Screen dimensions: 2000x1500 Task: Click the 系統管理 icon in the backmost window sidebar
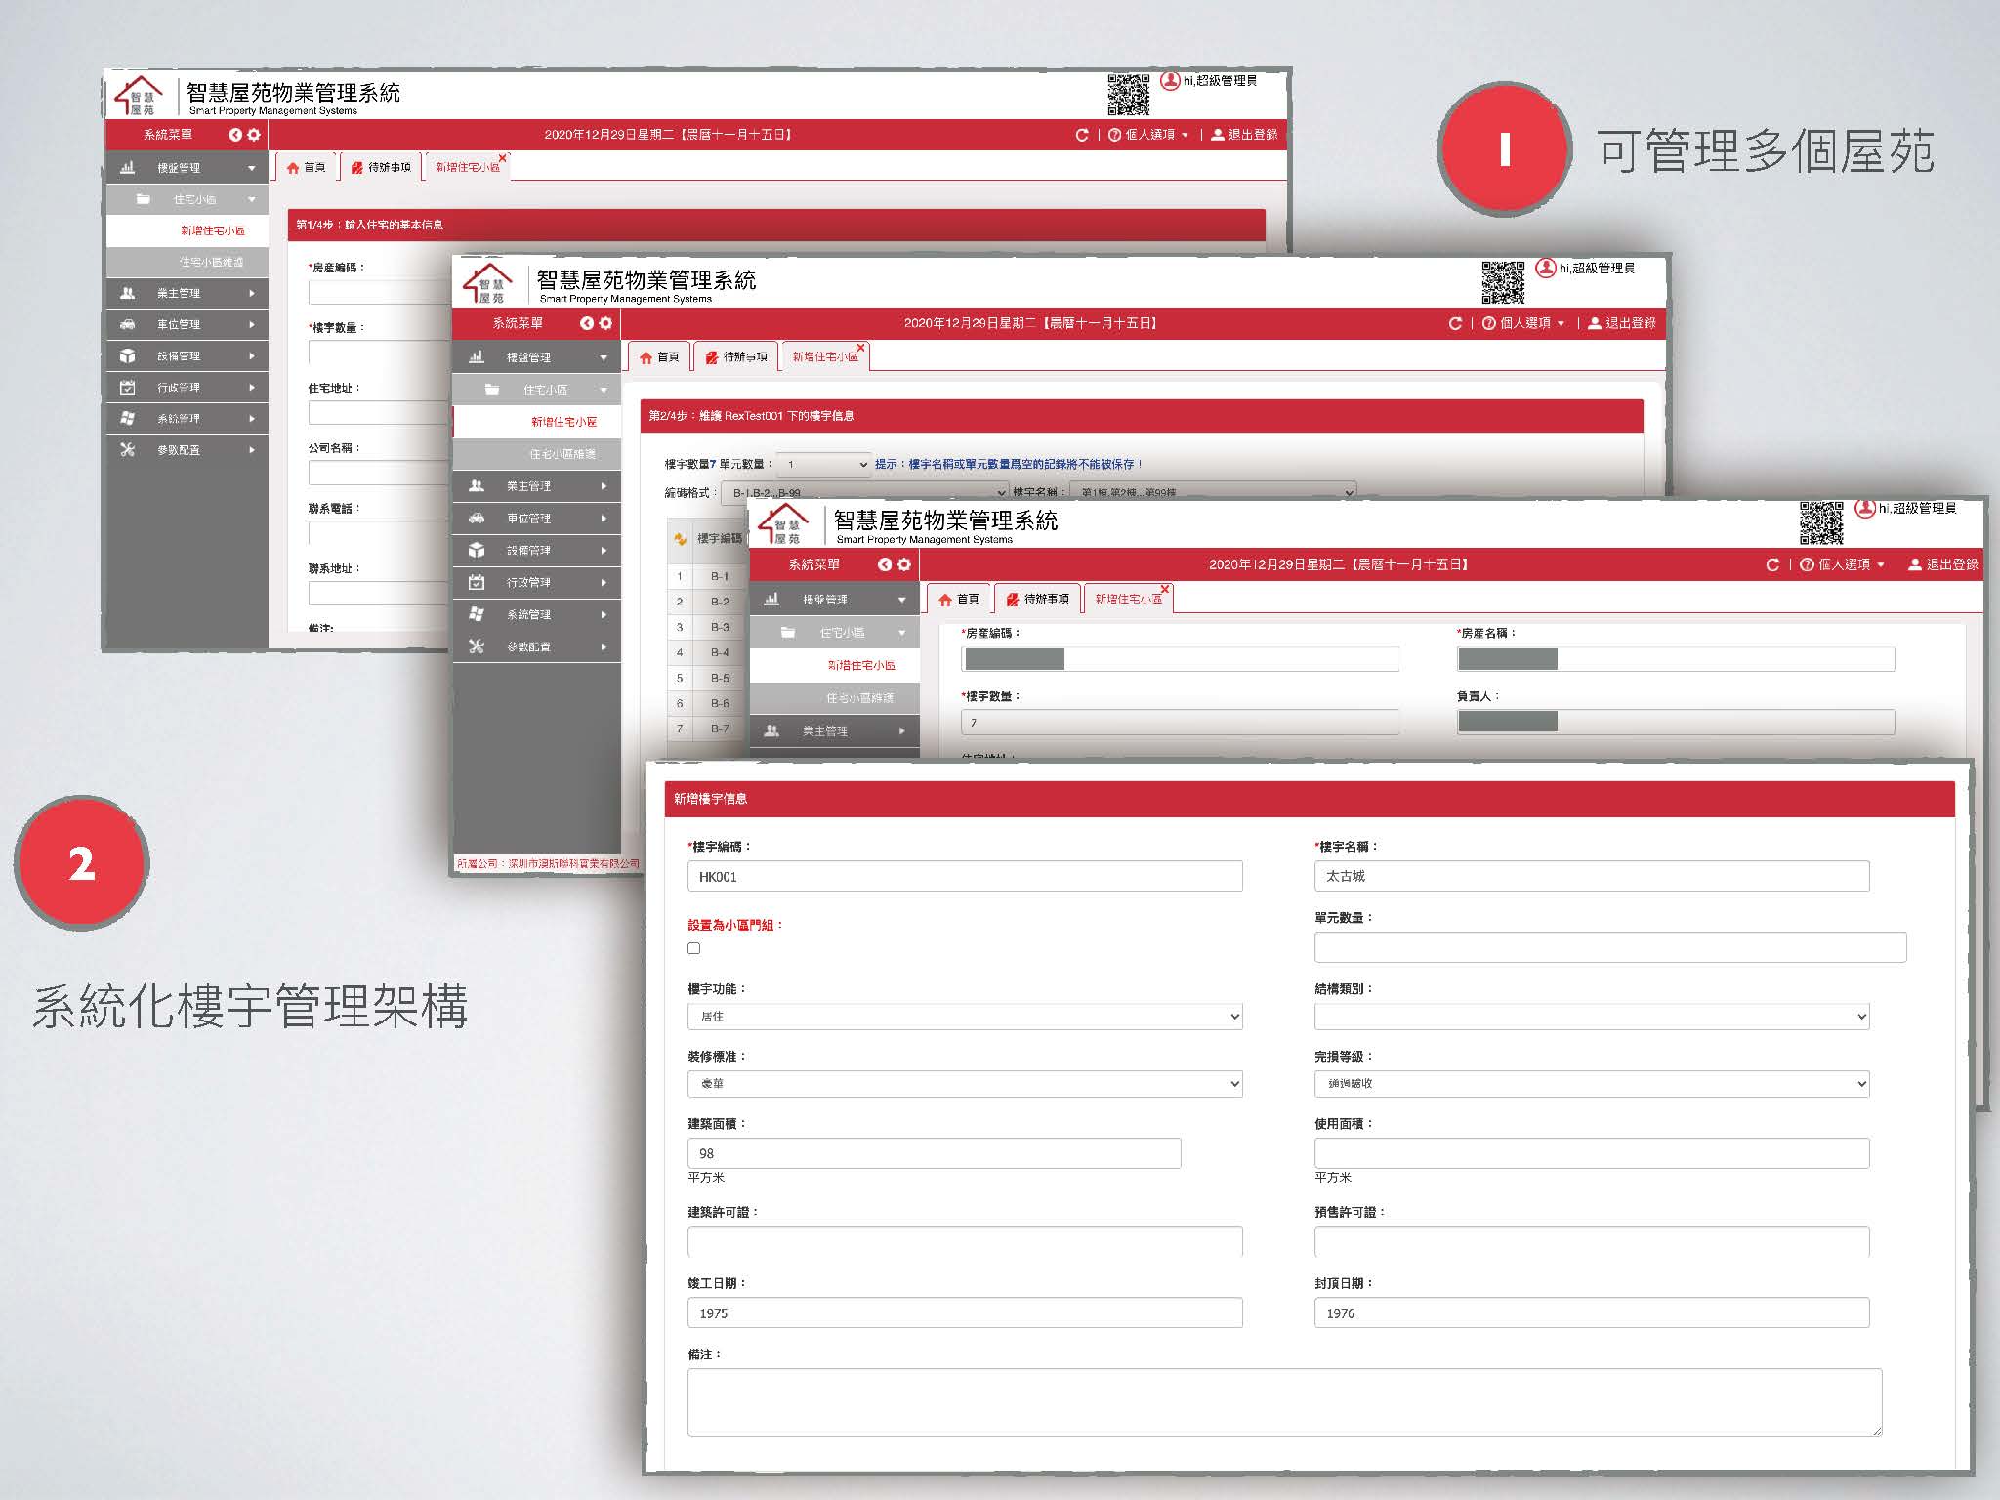point(127,418)
